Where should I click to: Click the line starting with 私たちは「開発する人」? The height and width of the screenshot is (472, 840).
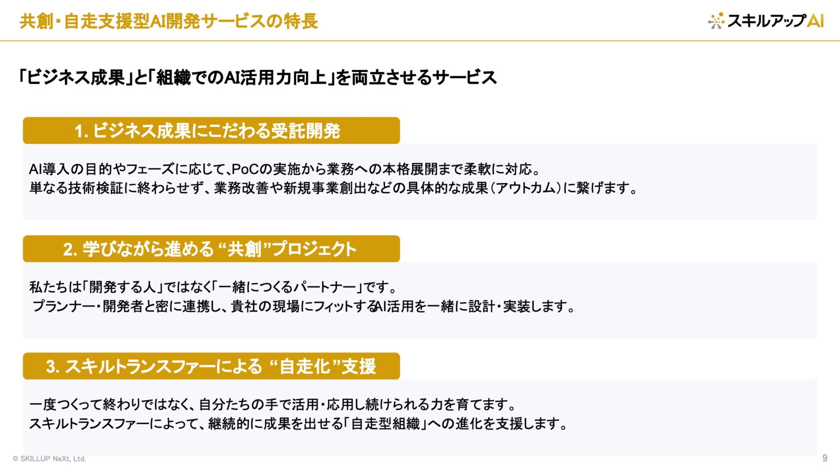click(x=213, y=287)
